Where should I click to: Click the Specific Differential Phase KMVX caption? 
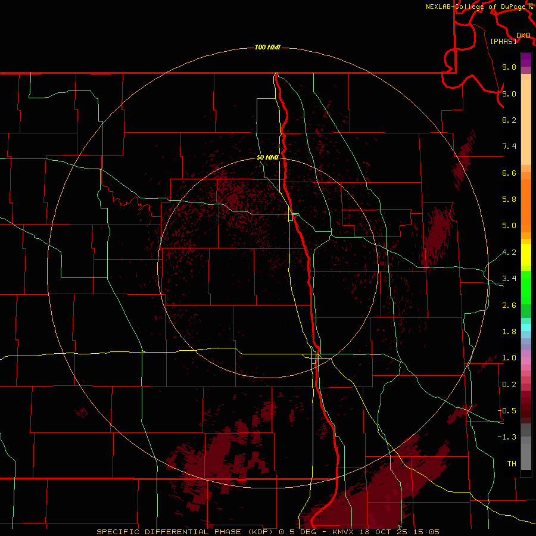[x=267, y=532]
